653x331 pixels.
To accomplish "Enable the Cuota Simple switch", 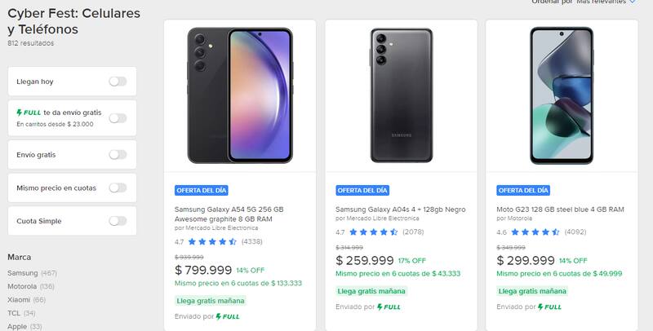I will coord(118,221).
